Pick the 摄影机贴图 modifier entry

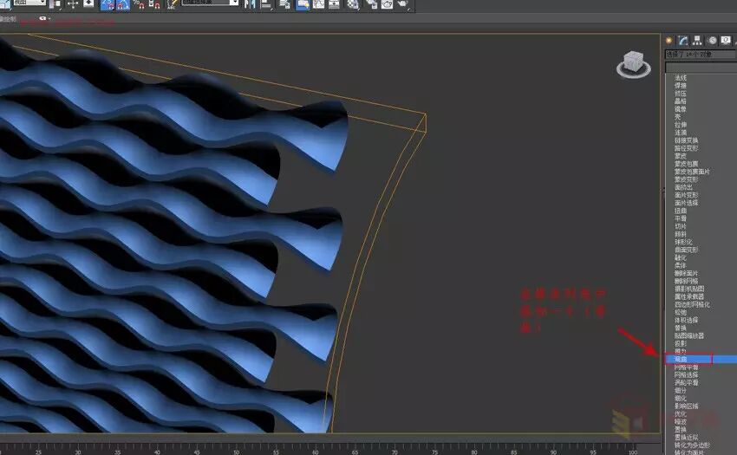[x=689, y=289]
